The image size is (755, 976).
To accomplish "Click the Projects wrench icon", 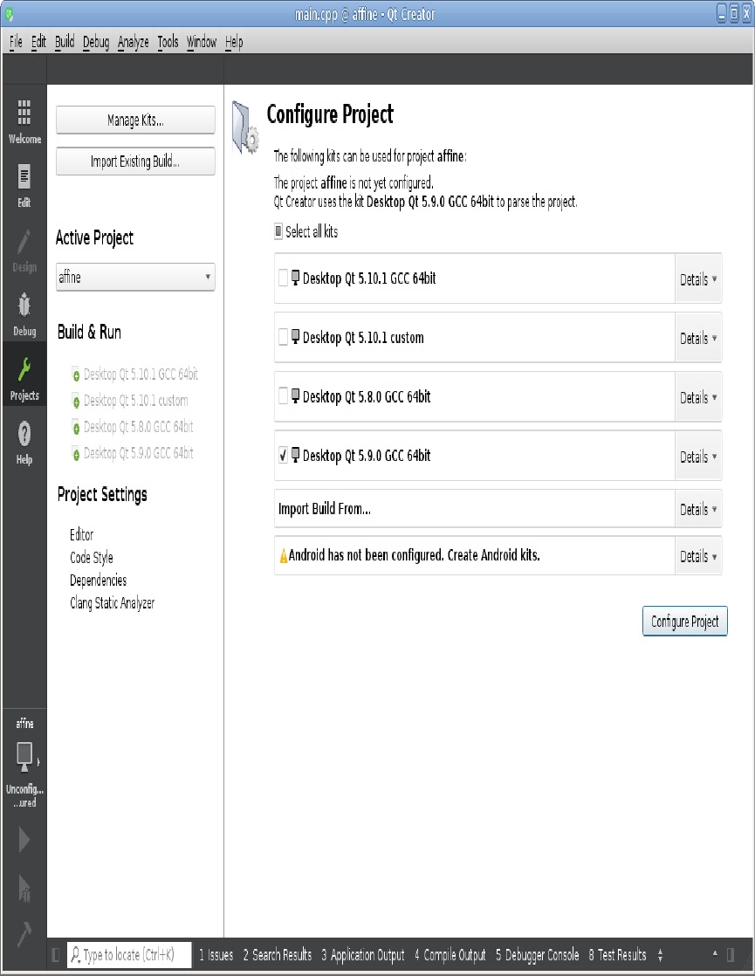I will click(24, 379).
